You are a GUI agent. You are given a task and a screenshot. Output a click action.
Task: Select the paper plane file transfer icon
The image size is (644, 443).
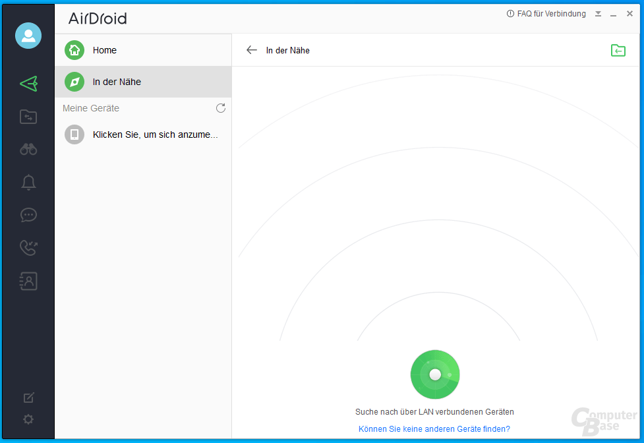pos(28,84)
